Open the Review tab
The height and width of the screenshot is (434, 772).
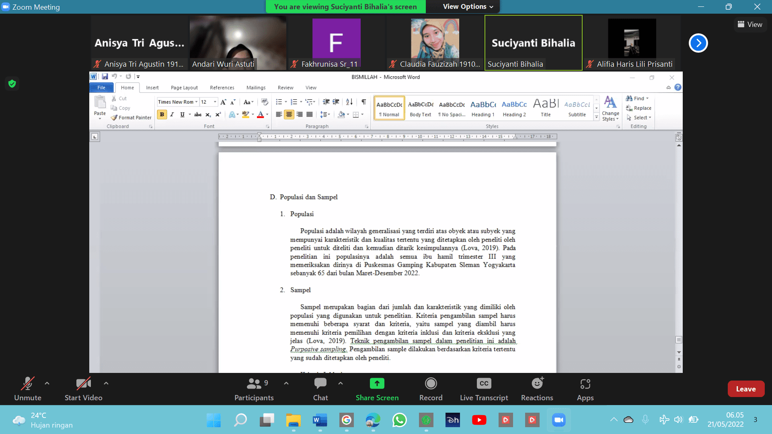coord(285,88)
